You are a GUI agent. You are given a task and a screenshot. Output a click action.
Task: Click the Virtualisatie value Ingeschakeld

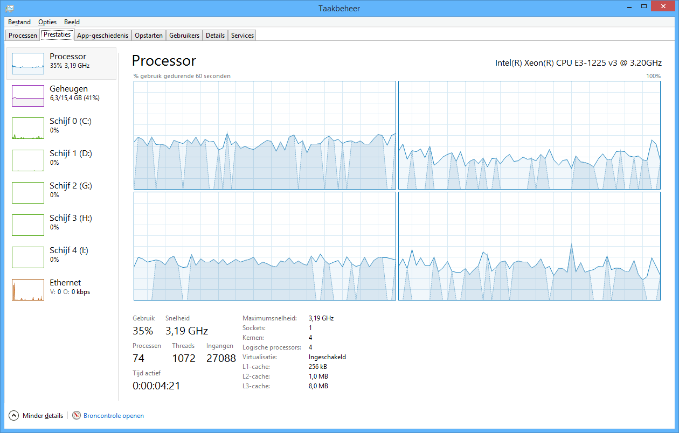point(327,357)
